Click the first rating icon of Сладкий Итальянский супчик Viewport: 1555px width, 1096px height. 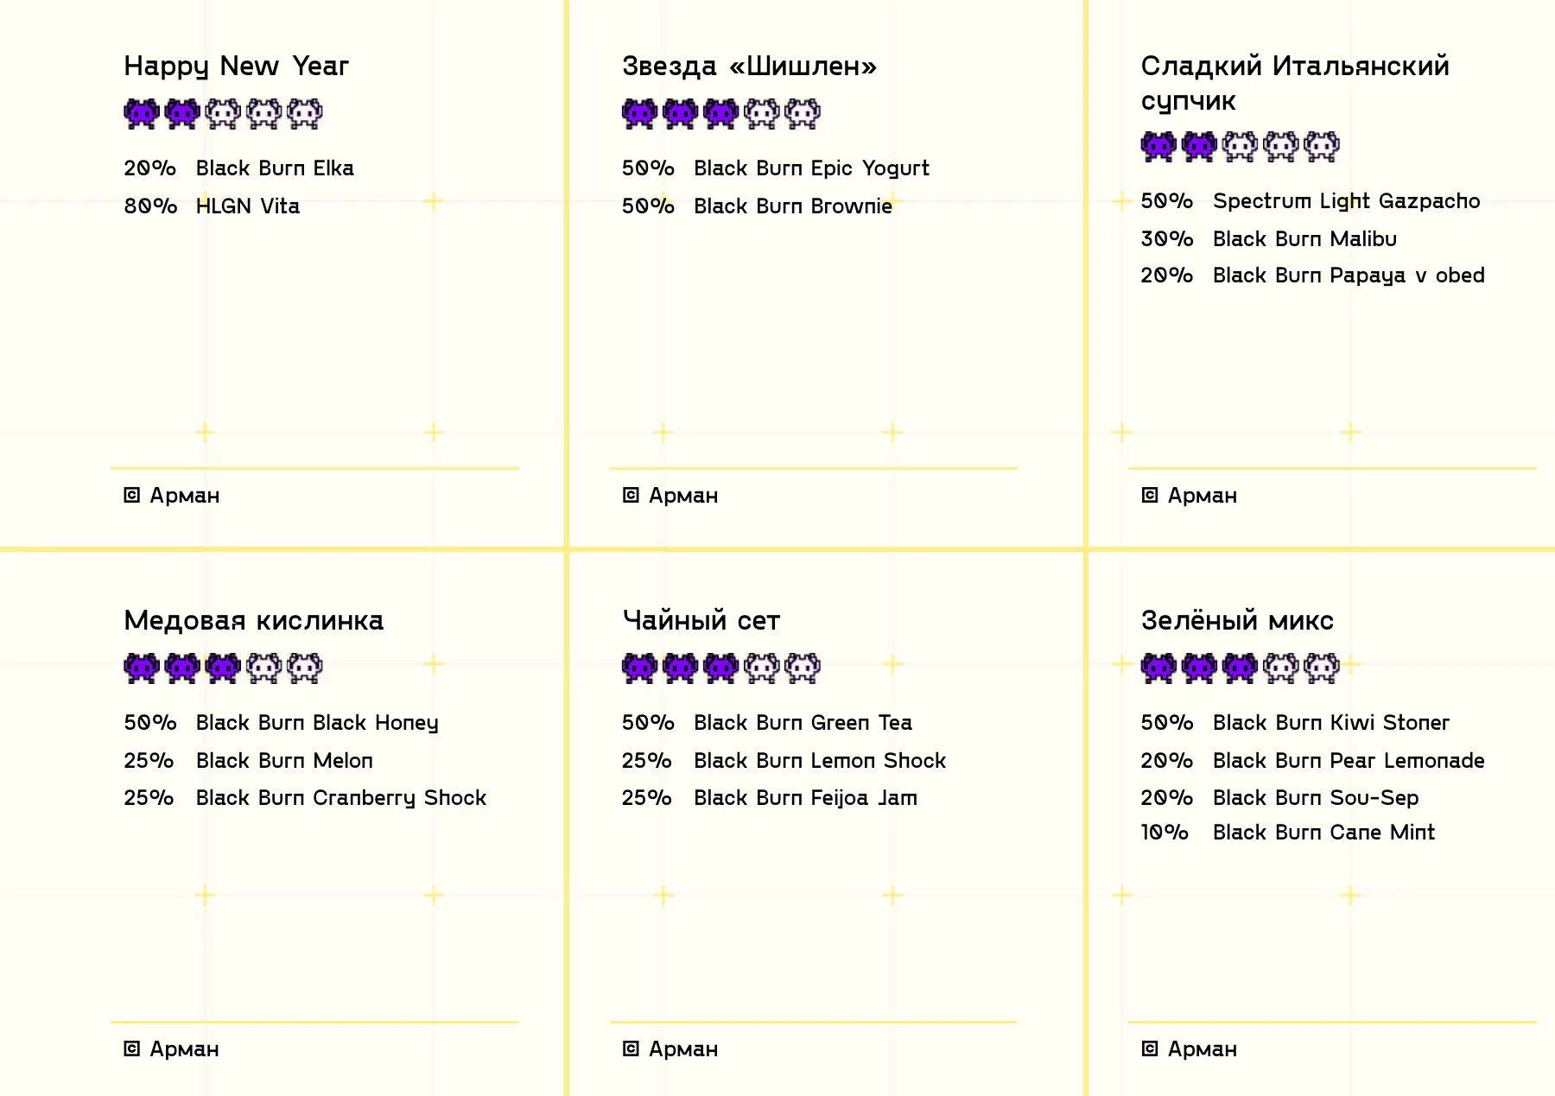pyautogui.click(x=1158, y=147)
